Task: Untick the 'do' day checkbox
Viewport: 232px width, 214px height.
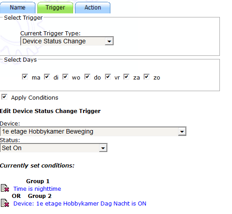Action: (87, 77)
